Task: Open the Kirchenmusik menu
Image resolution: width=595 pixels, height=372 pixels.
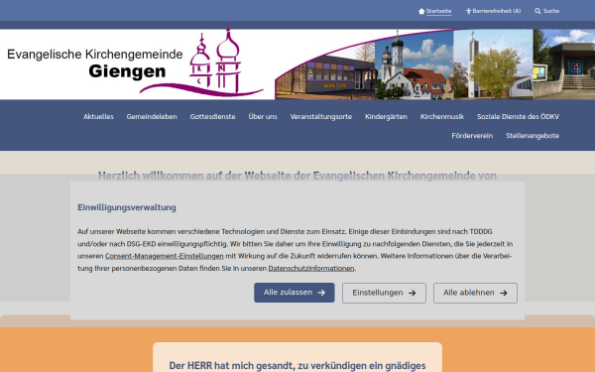Action: (x=442, y=116)
